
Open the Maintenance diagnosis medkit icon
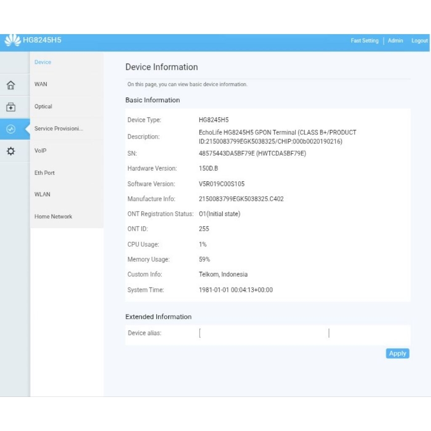pyautogui.click(x=11, y=107)
